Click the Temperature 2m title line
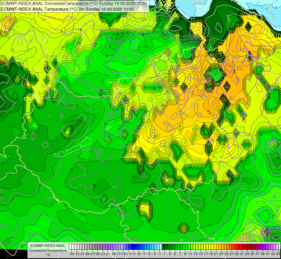Screen dimensions: 281x259 coord(67,9)
